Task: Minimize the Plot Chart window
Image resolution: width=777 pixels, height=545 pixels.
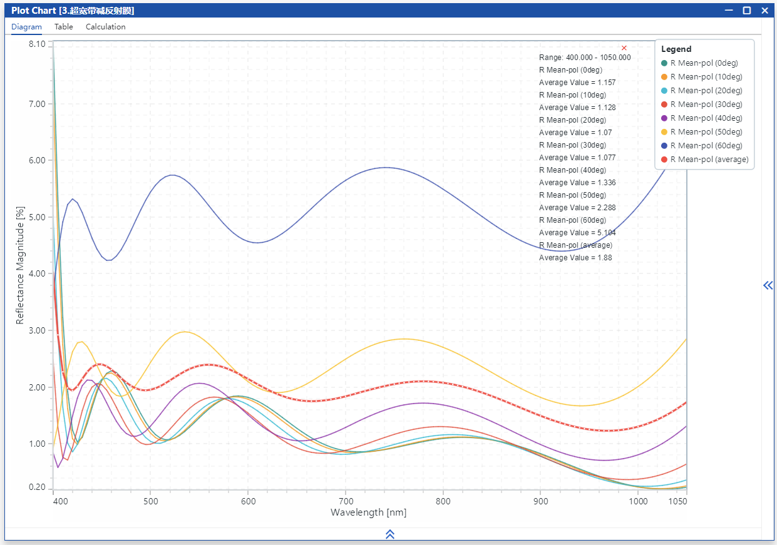Action: 729,11
